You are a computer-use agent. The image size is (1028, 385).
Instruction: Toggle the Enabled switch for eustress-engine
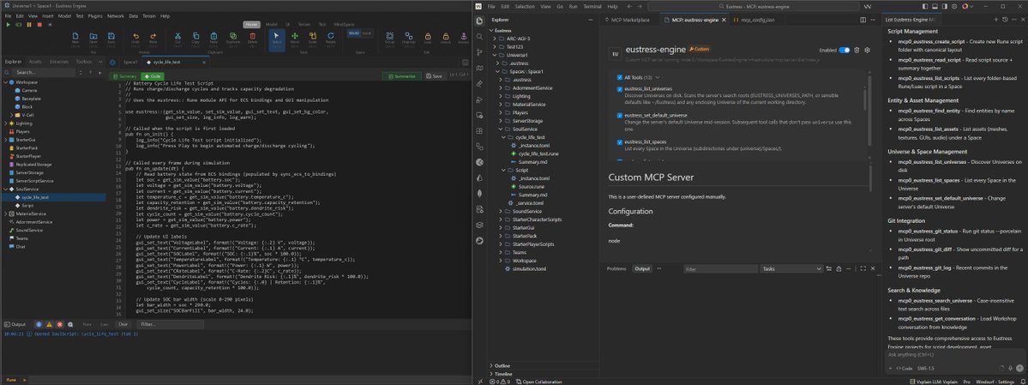coord(845,50)
